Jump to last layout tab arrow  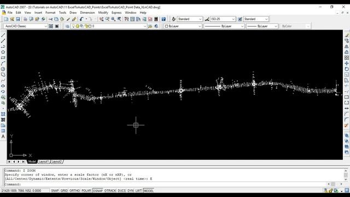click(x=23, y=161)
